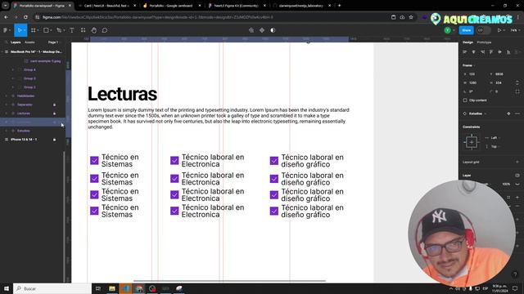Switch to Google Jamboard browser tab
524x294 pixels.
click(x=170, y=6)
